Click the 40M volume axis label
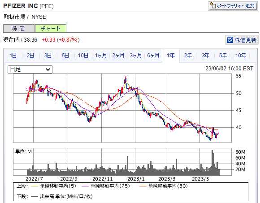Image resolution: width=260 pixels, height=203 pixels. click(x=240, y=164)
